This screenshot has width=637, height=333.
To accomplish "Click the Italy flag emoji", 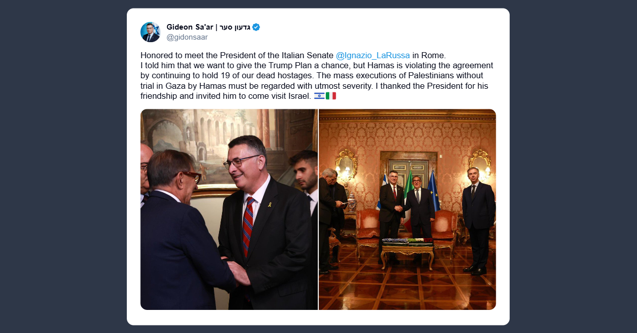I will 331,96.
